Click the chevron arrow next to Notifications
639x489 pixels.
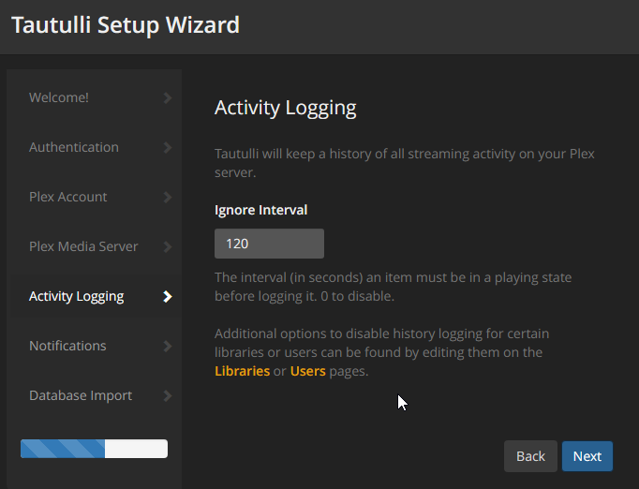pos(168,346)
